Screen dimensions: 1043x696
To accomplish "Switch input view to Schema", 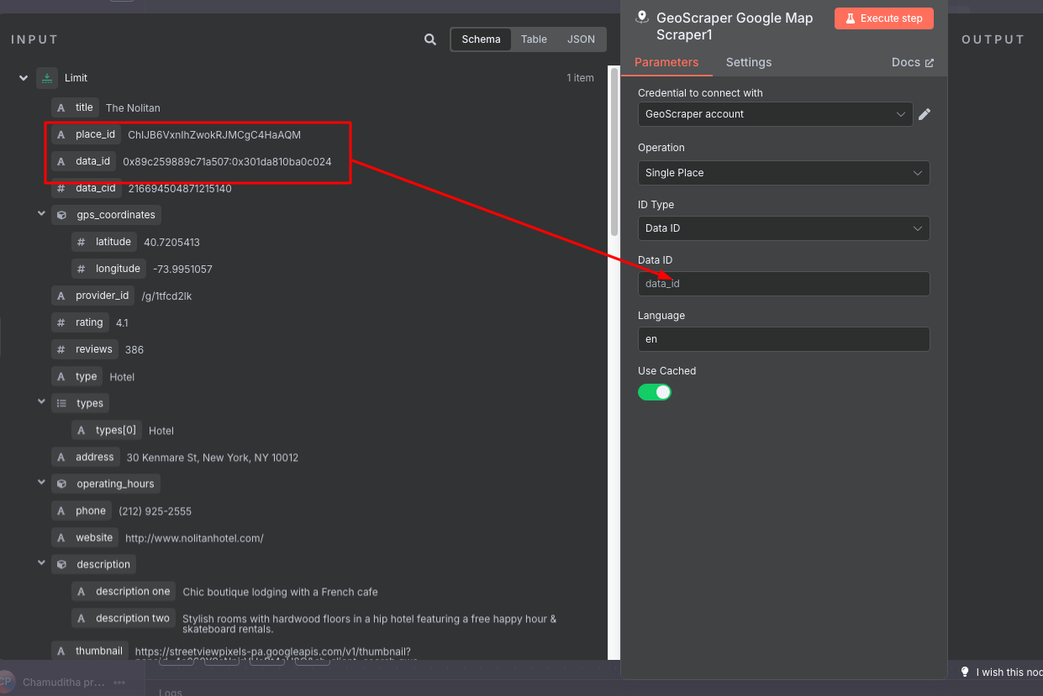I will pos(481,39).
